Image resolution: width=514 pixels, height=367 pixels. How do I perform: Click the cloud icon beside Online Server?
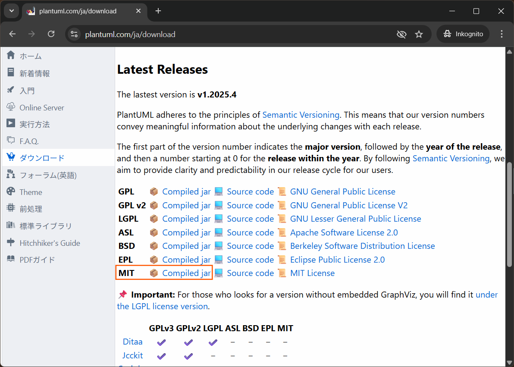tap(11, 107)
